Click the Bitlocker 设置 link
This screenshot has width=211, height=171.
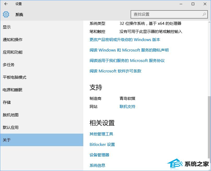[x=102, y=144]
